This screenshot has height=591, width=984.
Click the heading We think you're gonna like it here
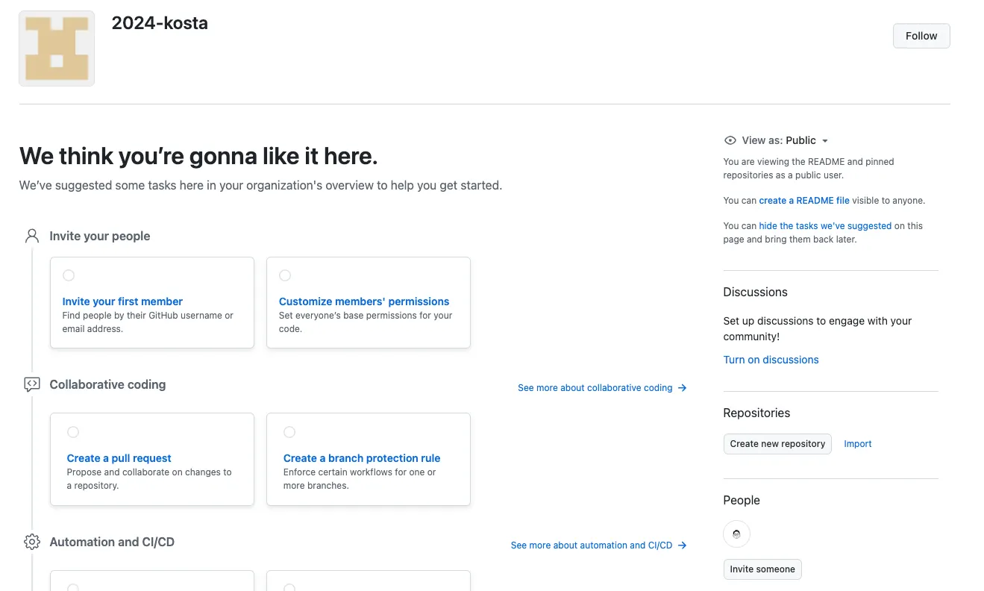[198, 156]
